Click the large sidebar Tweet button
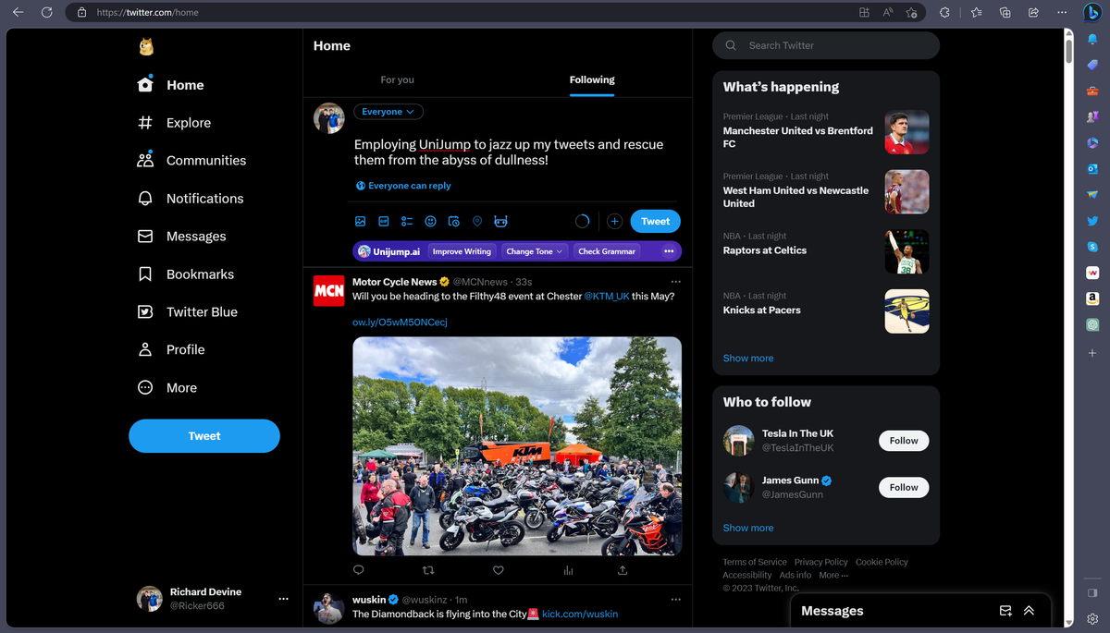The height and width of the screenshot is (633, 1110). [204, 436]
